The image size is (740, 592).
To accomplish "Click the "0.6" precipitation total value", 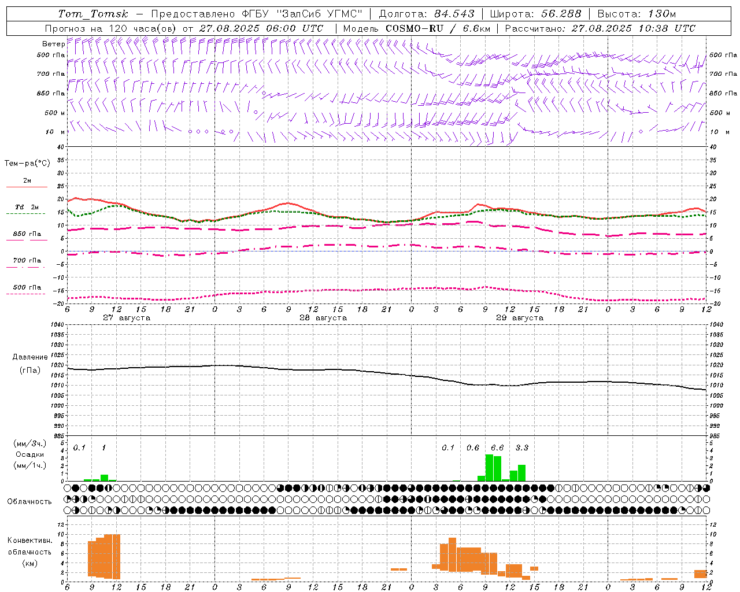I will (473, 447).
